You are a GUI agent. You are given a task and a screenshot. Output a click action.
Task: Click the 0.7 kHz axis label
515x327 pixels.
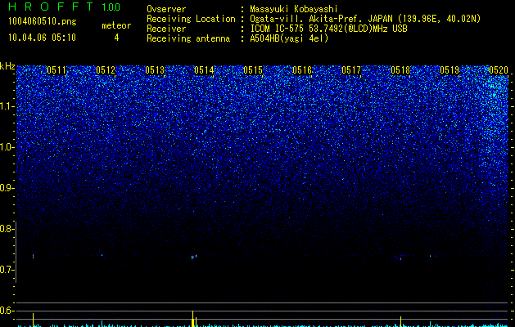(7, 270)
